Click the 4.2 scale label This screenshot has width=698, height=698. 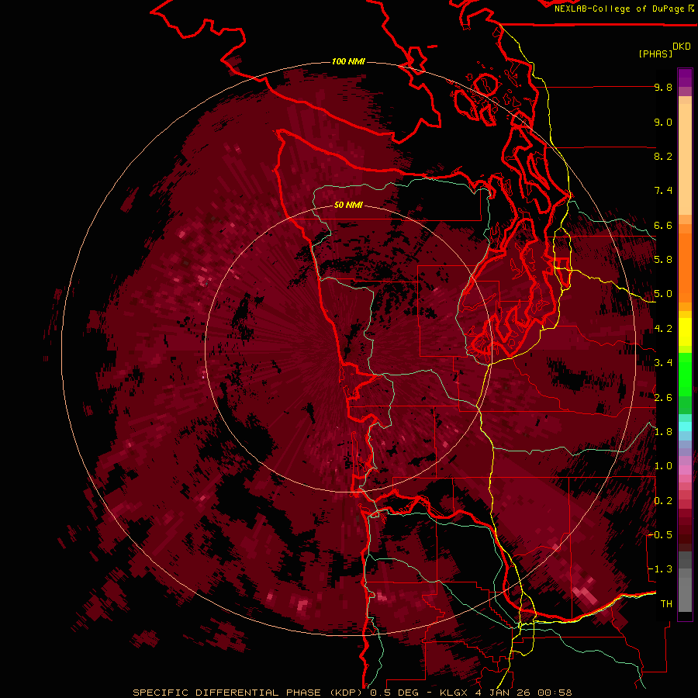tap(663, 329)
